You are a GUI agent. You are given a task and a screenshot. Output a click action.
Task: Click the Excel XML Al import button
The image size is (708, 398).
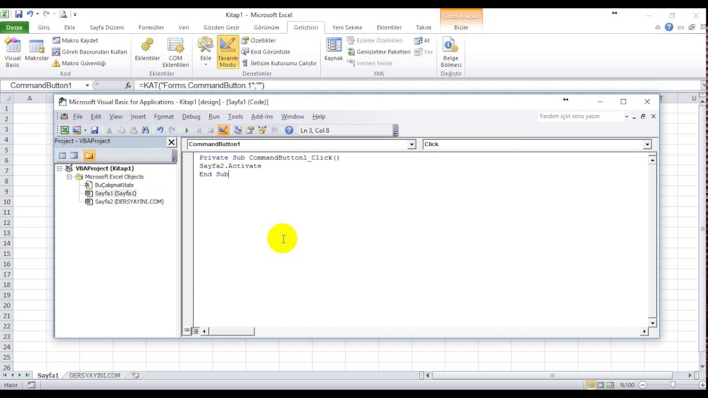422,40
